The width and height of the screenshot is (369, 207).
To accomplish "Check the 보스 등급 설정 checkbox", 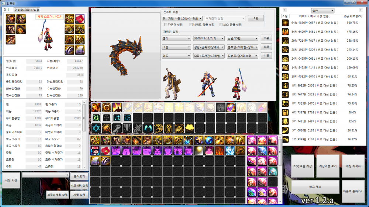I will (221, 25).
